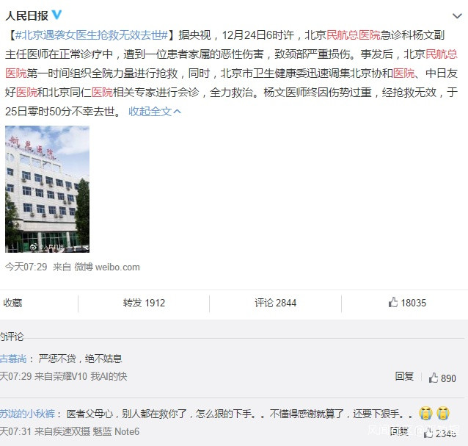Viewport: 468px width, 446px height.
Task: Click 收藏 to favorite the post
Action: click(12, 303)
